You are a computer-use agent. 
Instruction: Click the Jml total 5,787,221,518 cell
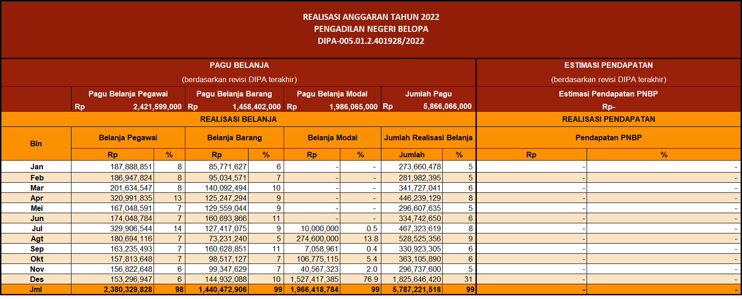pos(412,289)
